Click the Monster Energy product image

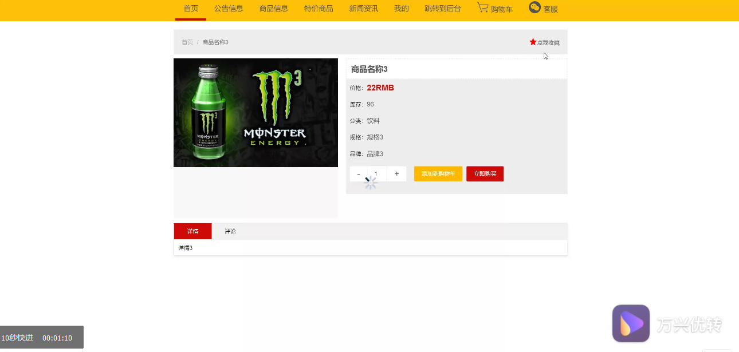tap(255, 113)
